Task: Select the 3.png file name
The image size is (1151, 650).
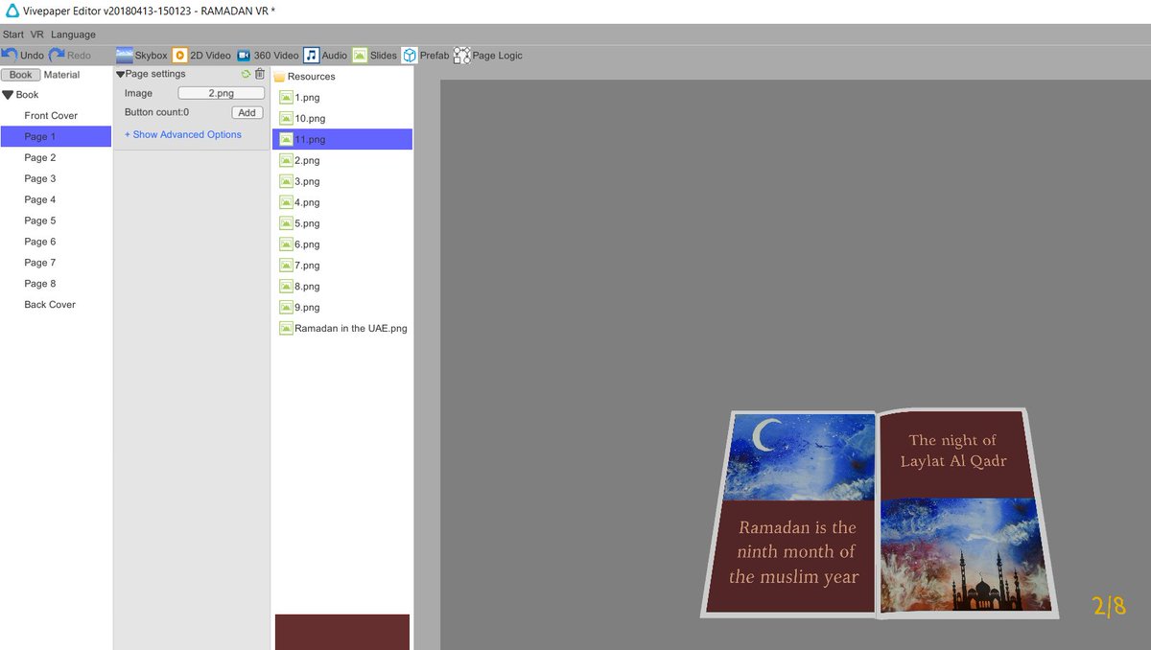Action: tap(307, 181)
